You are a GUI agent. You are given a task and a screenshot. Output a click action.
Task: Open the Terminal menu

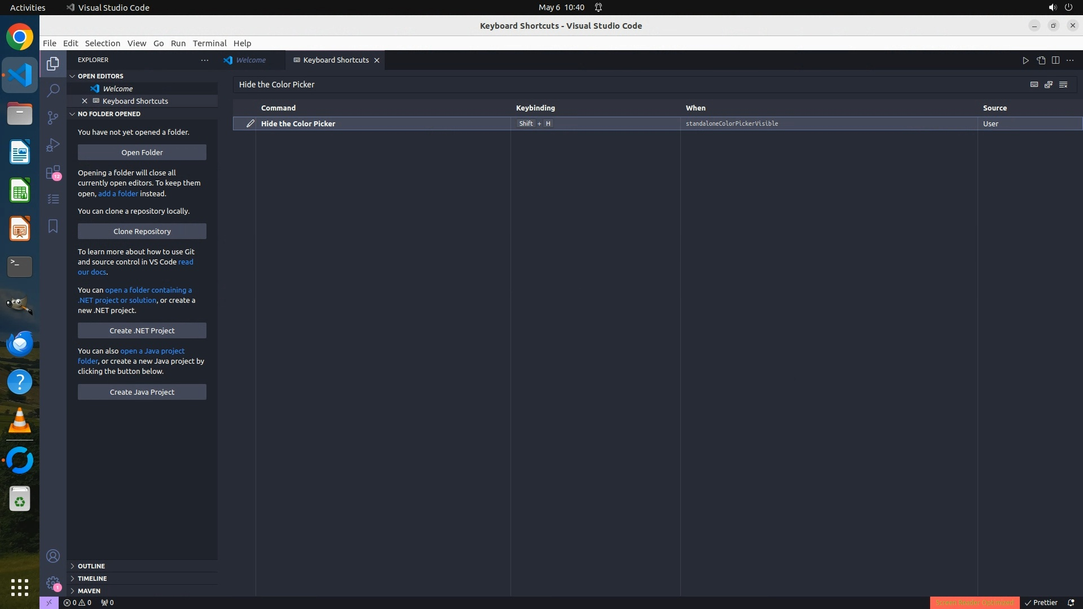click(x=209, y=43)
